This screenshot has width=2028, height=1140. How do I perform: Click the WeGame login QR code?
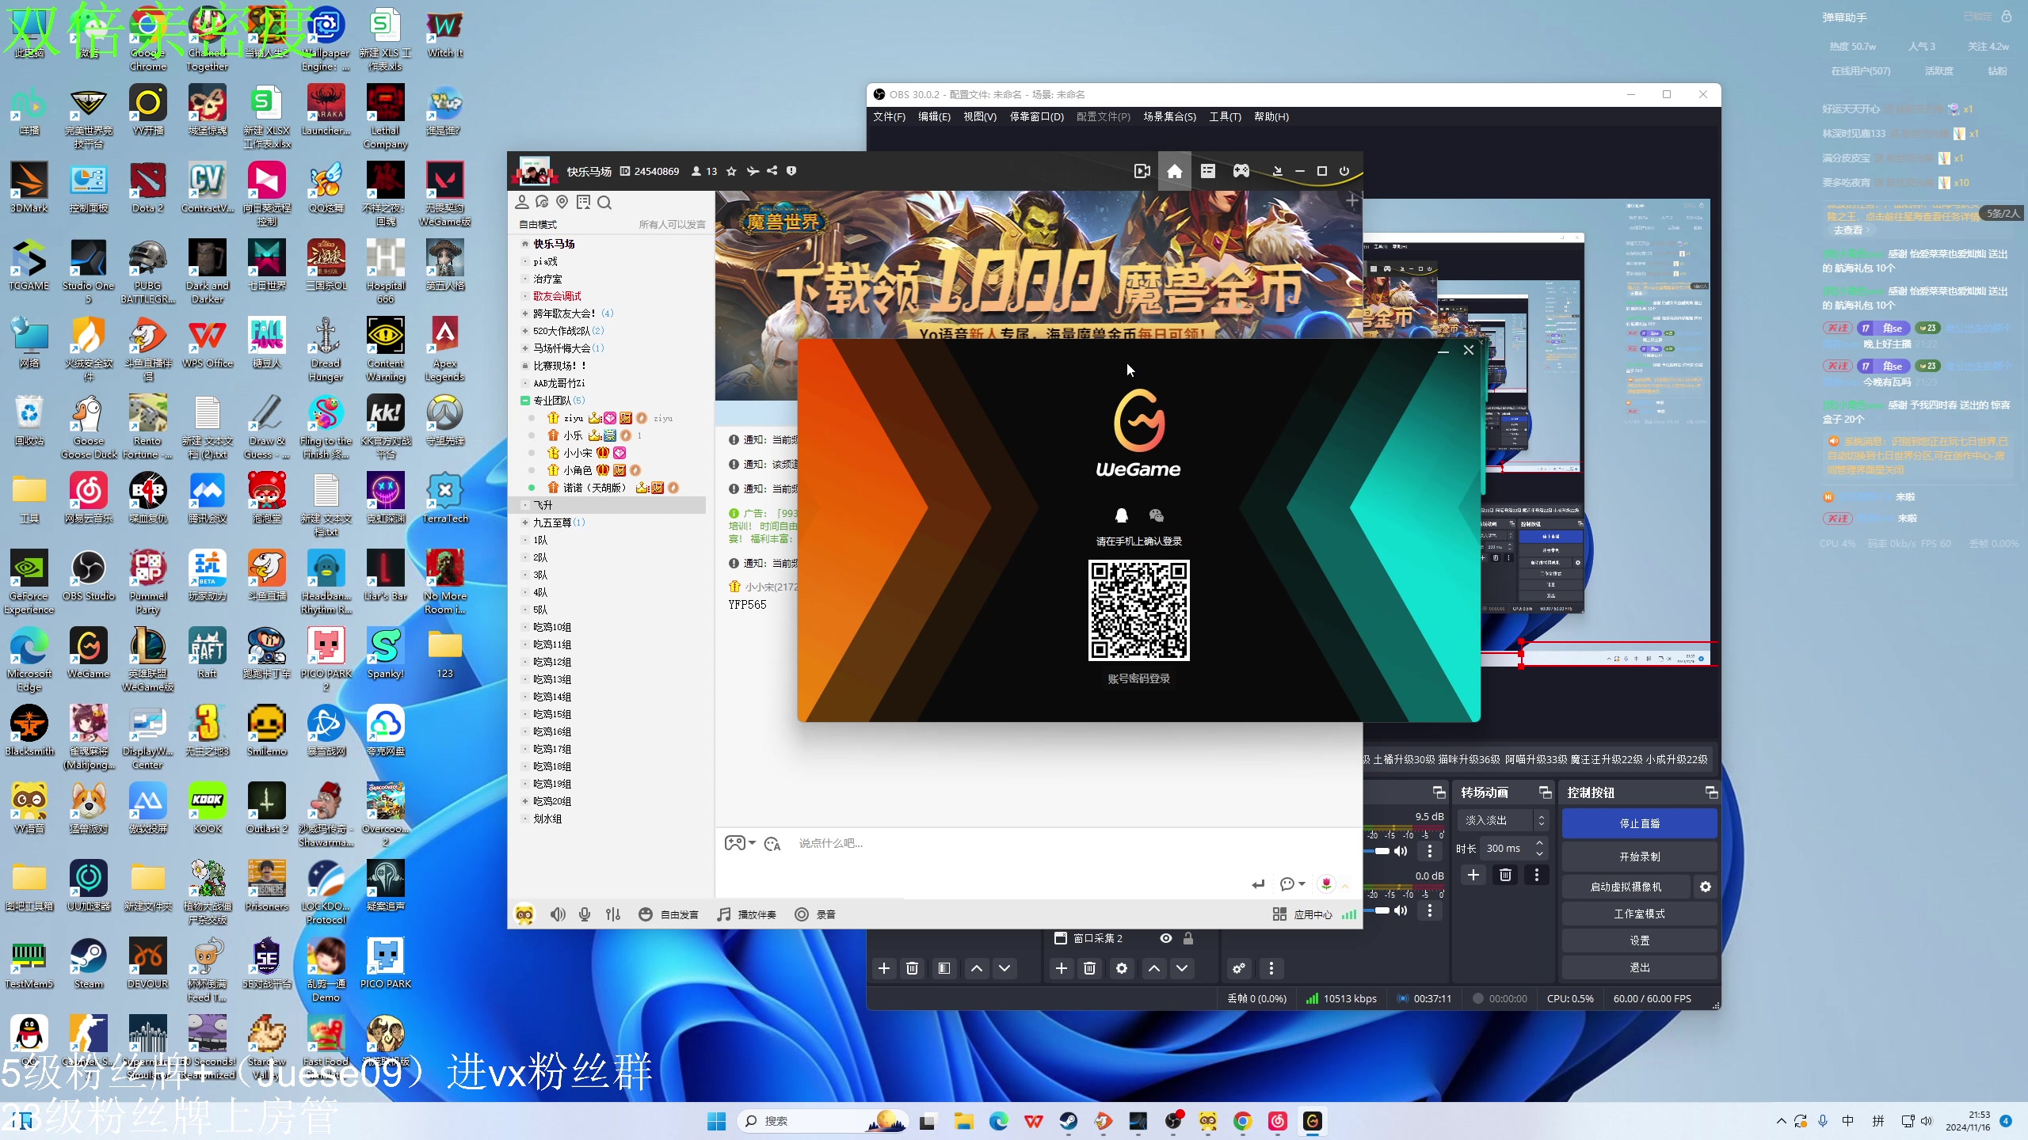click(1138, 610)
